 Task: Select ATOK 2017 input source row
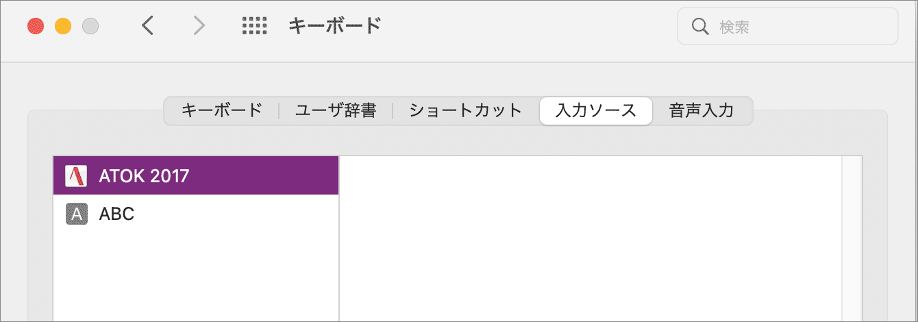coord(196,175)
